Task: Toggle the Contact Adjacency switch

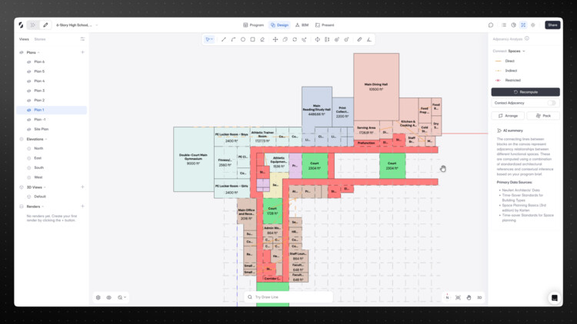Action: coord(552,102)
